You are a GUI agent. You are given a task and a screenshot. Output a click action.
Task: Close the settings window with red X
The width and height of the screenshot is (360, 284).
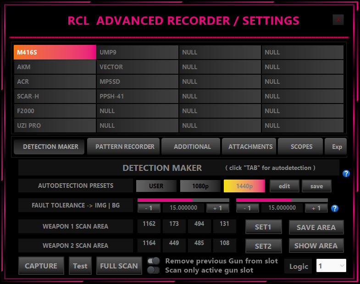tap(338, 19)
